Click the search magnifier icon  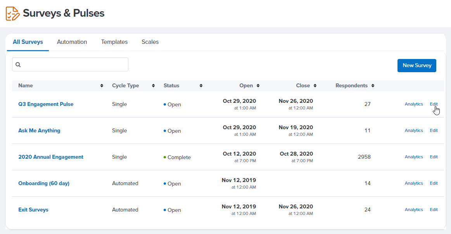[x=18, y=64]
